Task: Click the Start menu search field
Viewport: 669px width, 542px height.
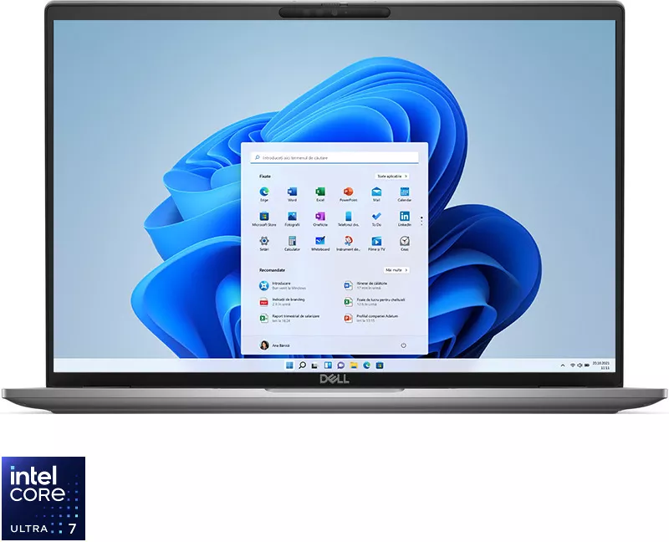Action: click(334, 158)
